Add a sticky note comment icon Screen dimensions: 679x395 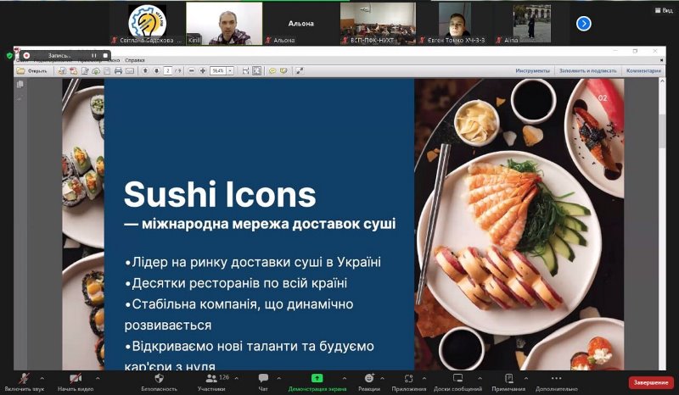[272, 71]
